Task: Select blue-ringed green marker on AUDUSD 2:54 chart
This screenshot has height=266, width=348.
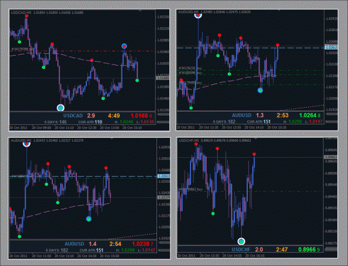Action: pos(89,219)
